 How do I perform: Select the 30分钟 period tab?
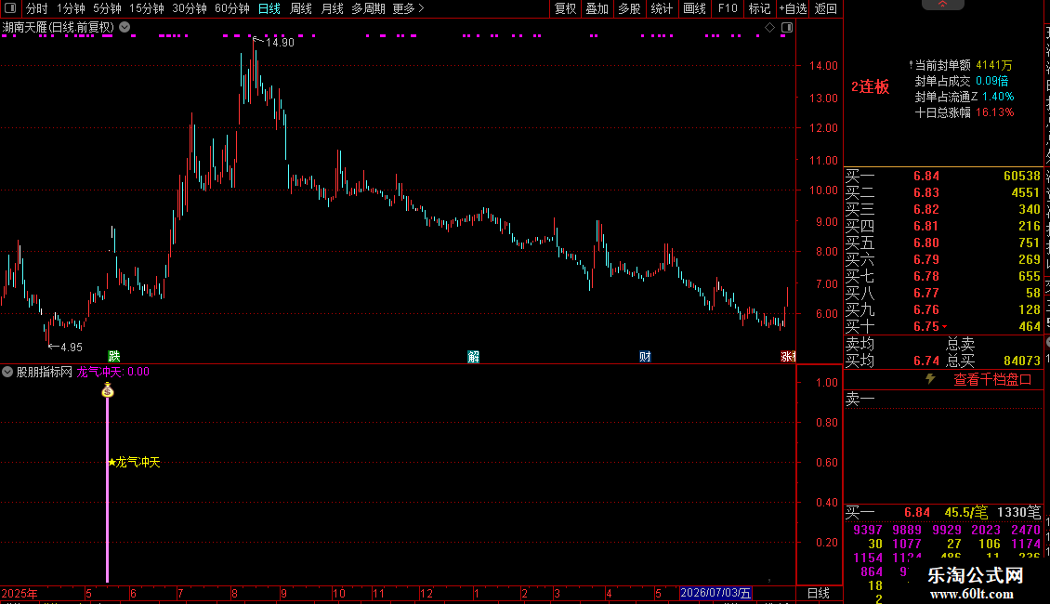tap(190, 8)
